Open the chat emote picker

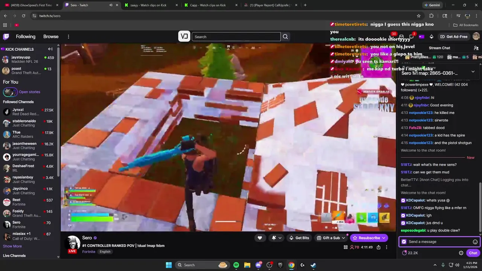tap(475, 242)
